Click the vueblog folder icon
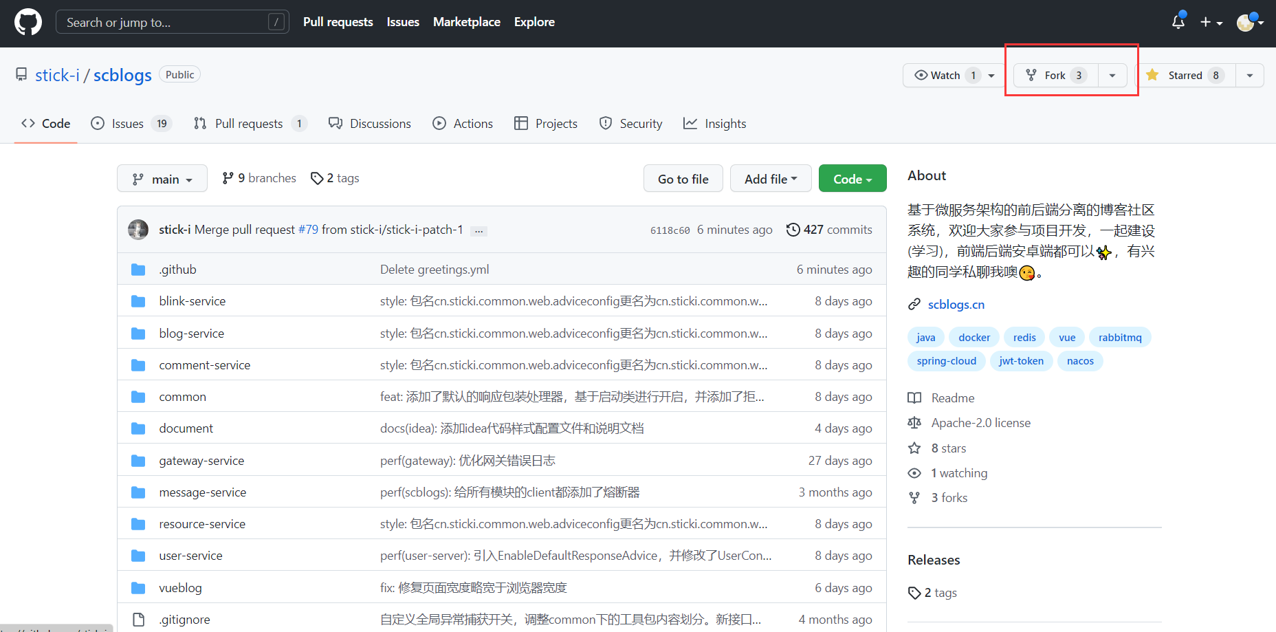 pyautogui.click(x=138, y=588)
